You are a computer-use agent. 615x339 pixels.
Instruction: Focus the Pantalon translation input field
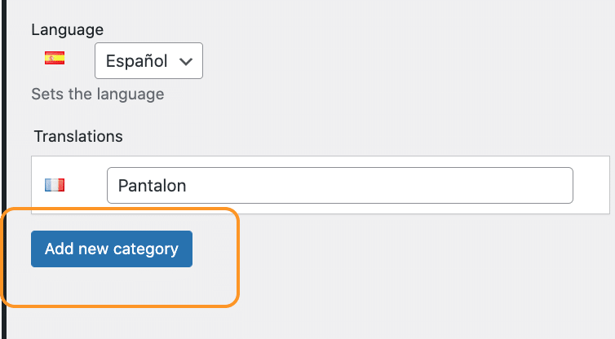point(340,185)
